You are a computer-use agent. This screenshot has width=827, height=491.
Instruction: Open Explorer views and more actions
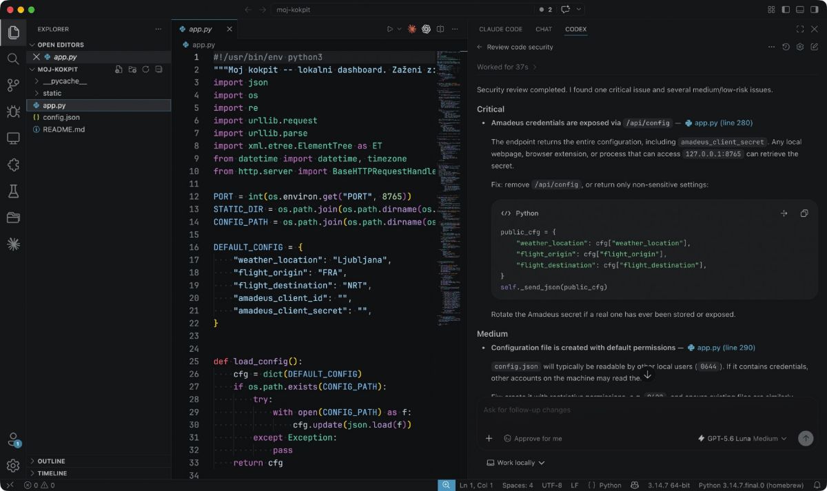tap(159, 29)
